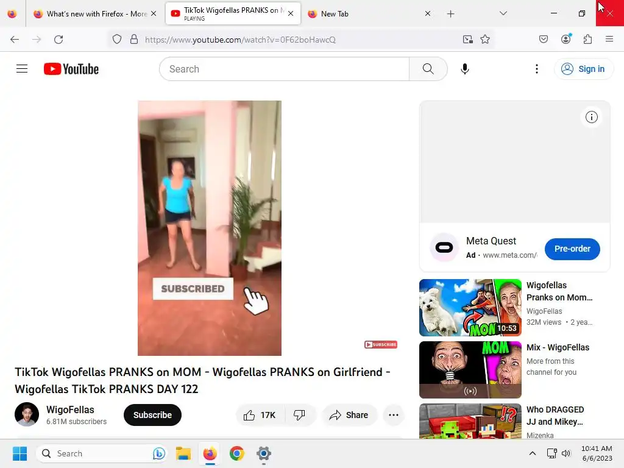Open YouTube settings three-dot menu
This screenshot has width=624, height=468.
click(536, 69)
